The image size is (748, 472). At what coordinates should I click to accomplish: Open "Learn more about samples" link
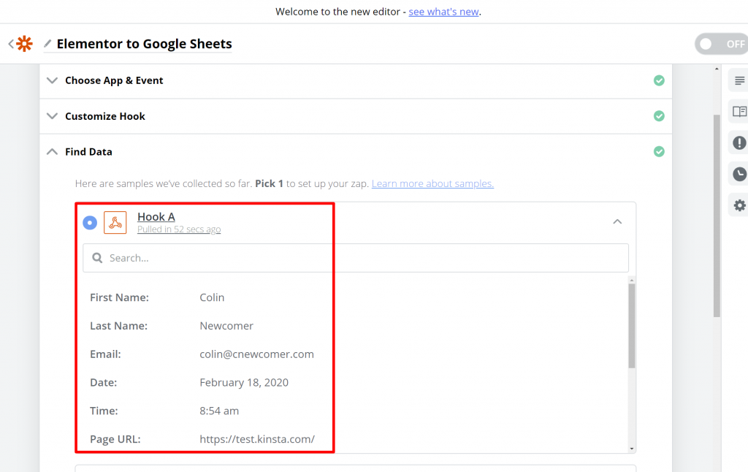(x=432, y=183)
